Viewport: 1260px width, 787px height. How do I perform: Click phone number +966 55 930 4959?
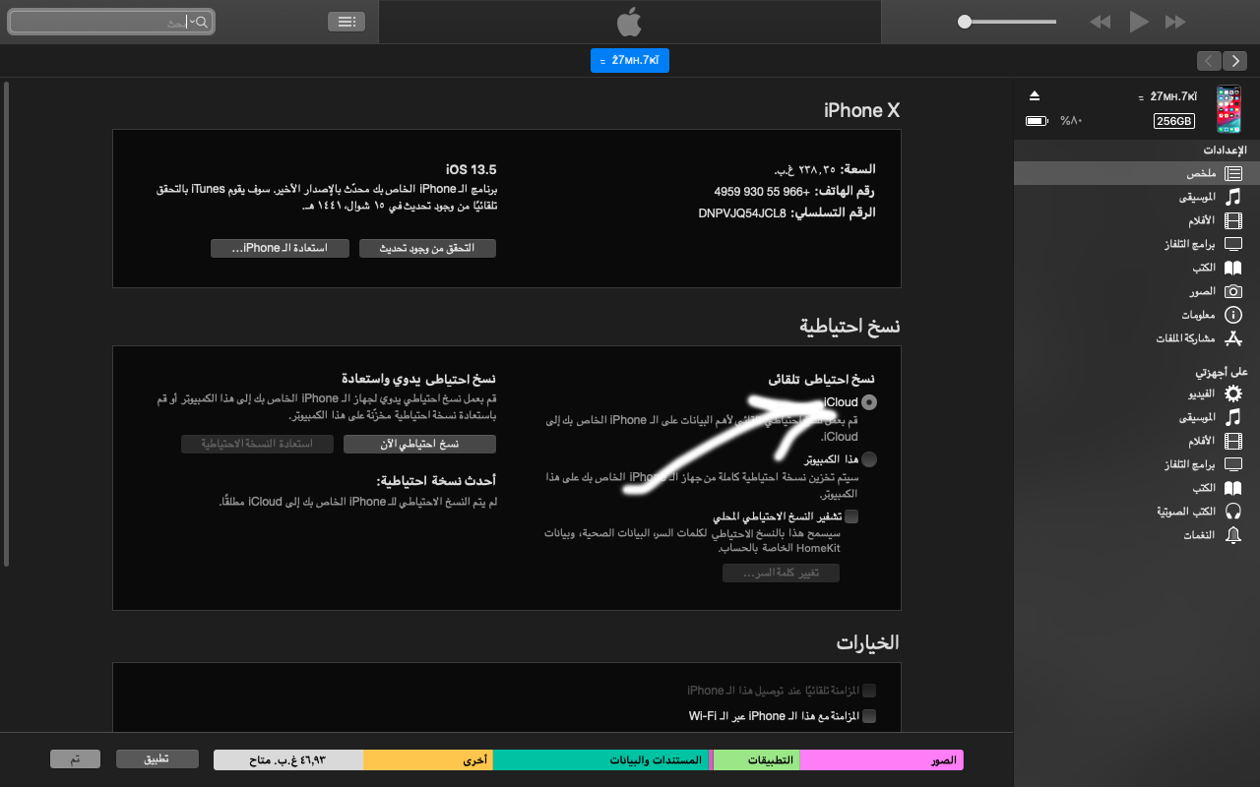(x=763, y=191)
